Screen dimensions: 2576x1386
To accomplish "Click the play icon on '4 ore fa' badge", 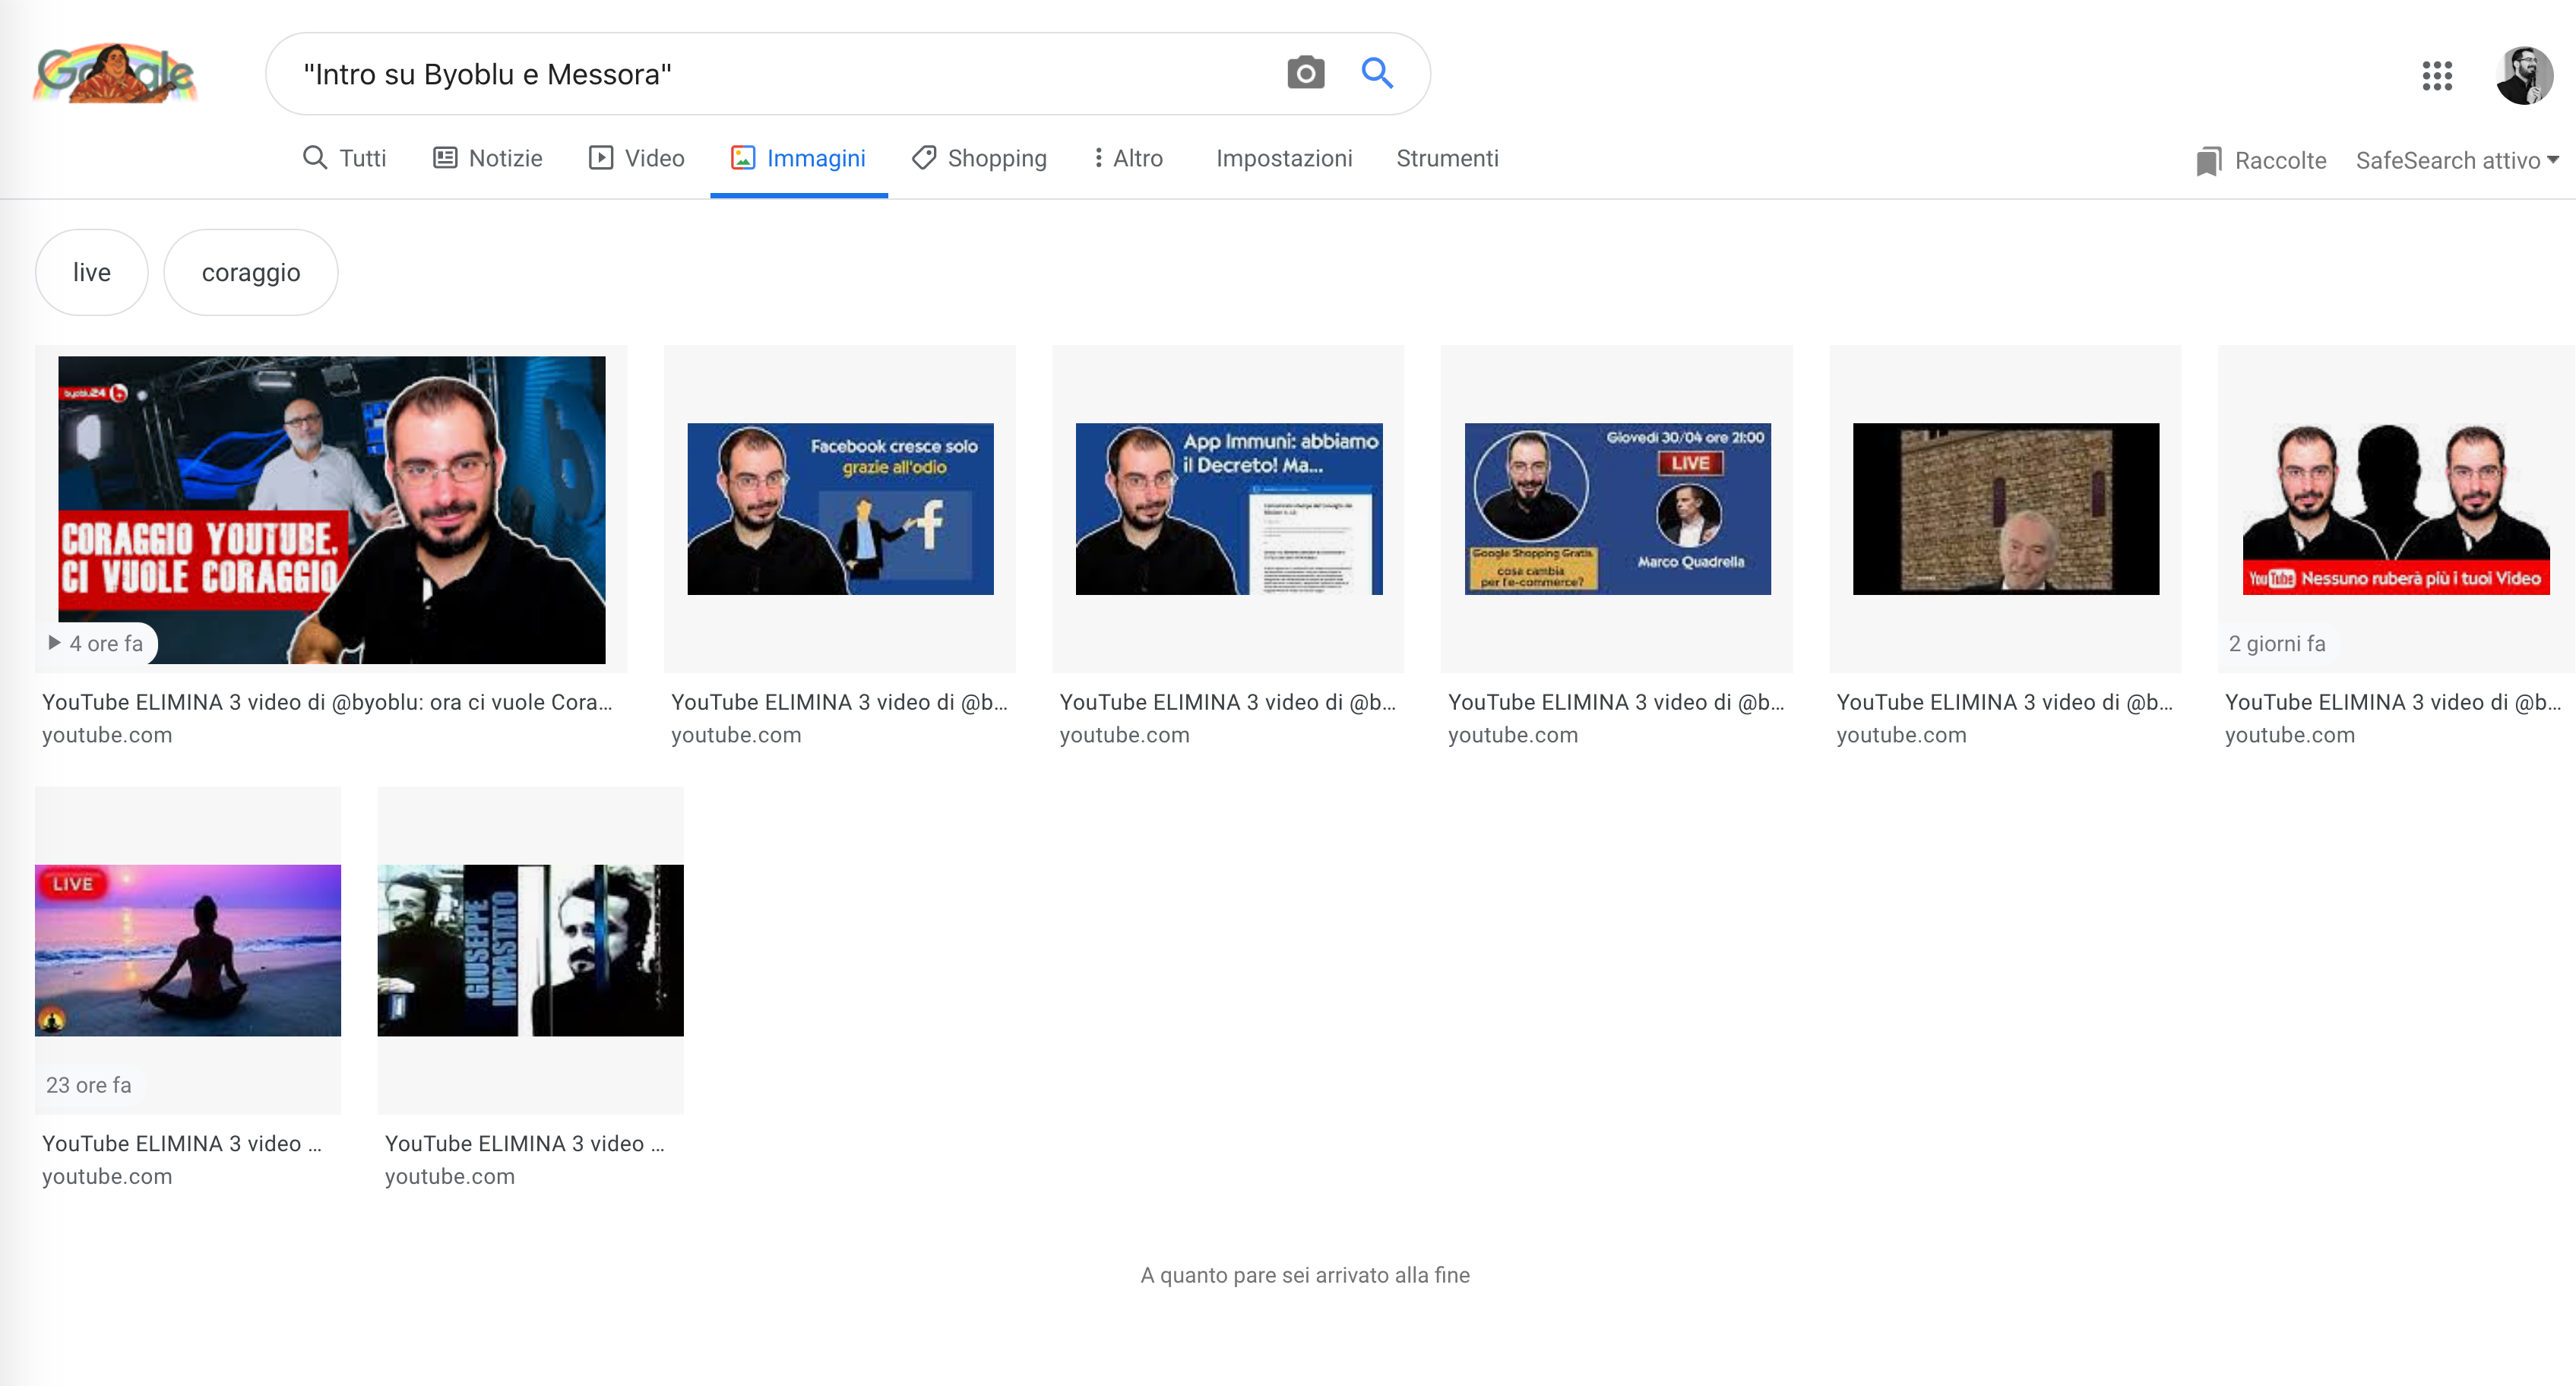I will coord(55,643).
